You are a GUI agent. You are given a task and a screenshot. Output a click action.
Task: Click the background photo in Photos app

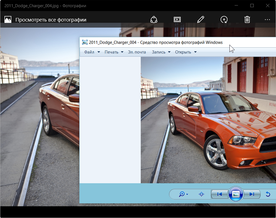tap(40, 117)
